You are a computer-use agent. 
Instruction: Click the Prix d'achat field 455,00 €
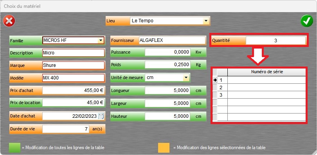74,90
